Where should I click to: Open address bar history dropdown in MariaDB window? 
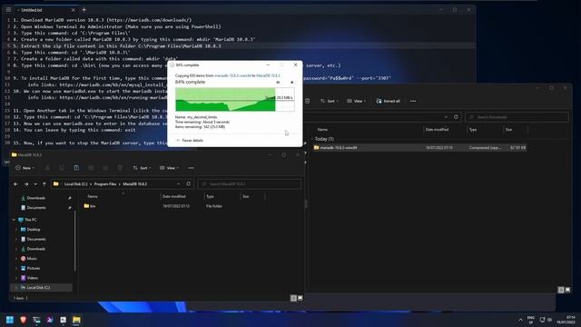tap(178, 183)
